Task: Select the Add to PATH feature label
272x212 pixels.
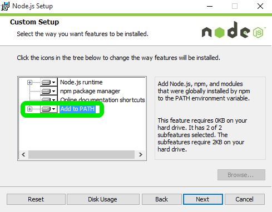Action: click(x=77, y=109)
